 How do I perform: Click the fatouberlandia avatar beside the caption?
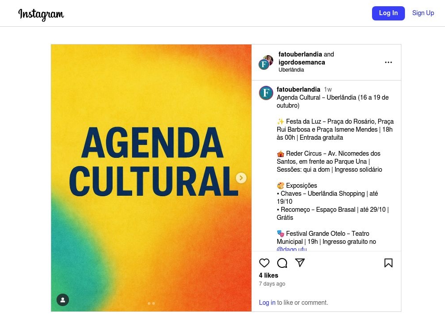[266, 93]
